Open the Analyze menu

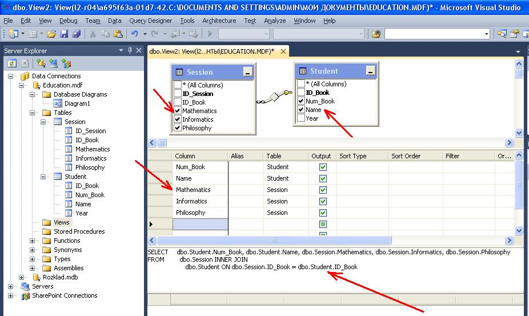point(275,21)
